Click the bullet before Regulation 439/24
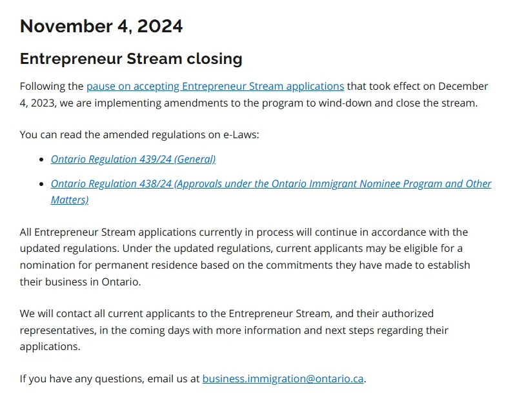Image resolution: width=515 pixels, height=403 pixels. pos(42,160)
